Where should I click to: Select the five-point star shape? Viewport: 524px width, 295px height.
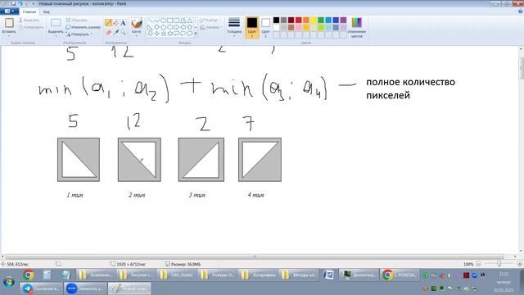[164, 34]
